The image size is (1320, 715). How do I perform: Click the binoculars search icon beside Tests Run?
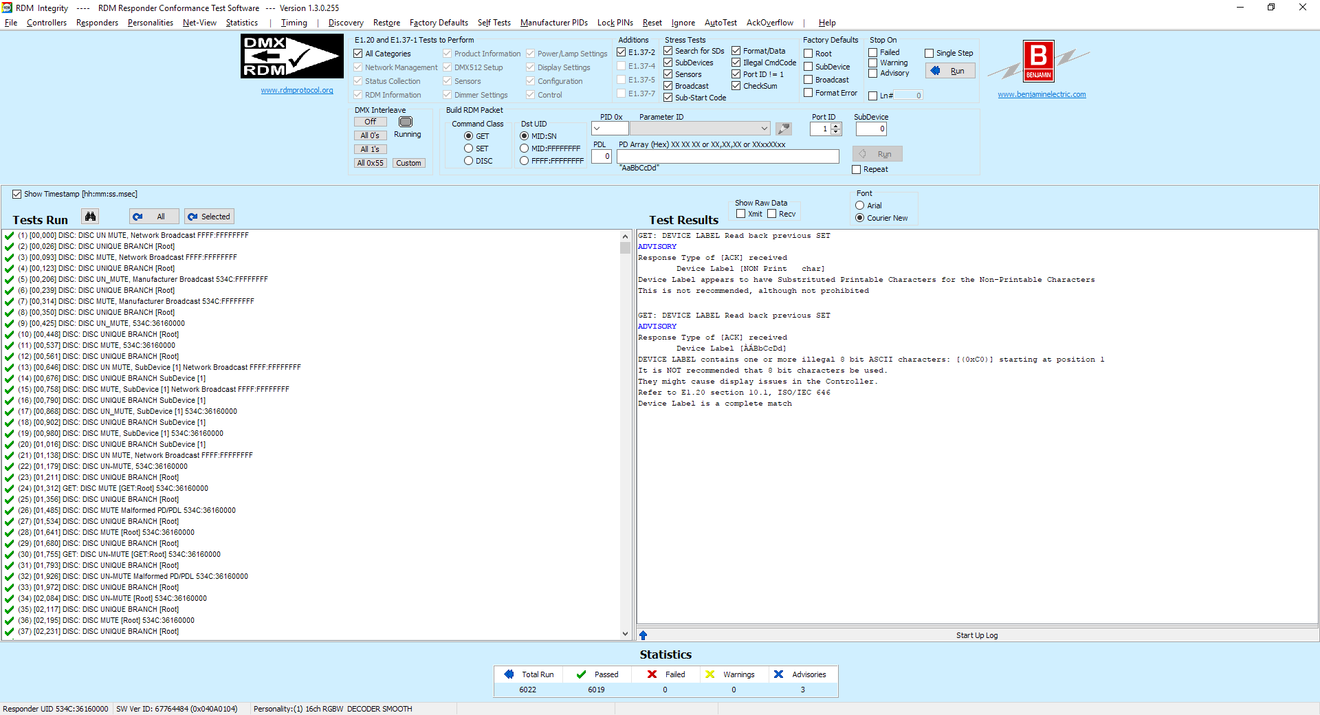90,217
